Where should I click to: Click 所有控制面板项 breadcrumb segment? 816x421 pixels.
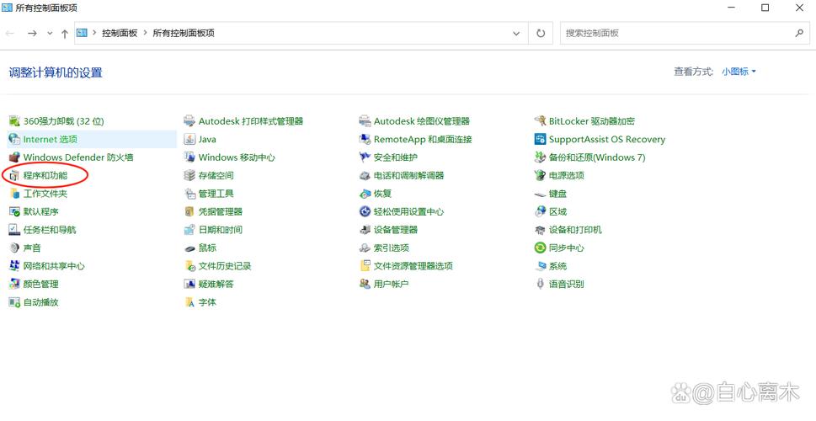click(x=184, y=34)
